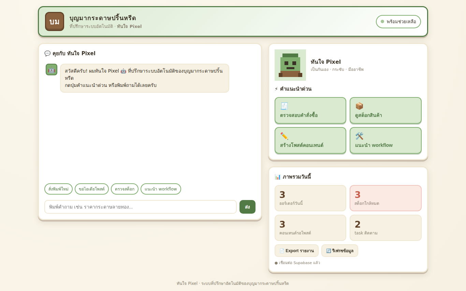This screenshot has height=291, width=466.
Task: Click the green pixel robot portrait
Action: pos(290,65)
